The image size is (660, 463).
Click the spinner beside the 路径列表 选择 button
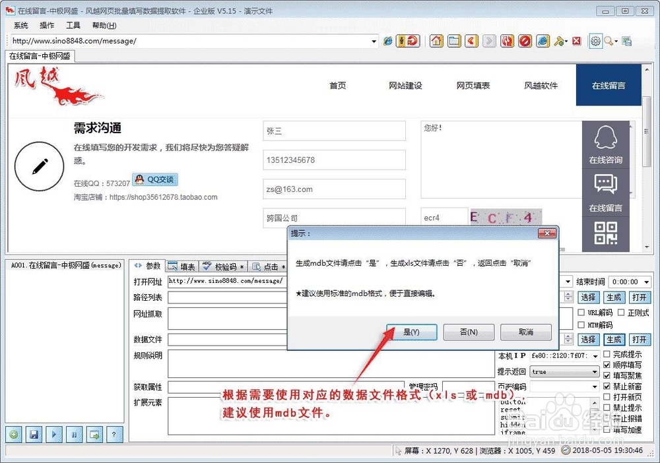(x=568, y=297)
